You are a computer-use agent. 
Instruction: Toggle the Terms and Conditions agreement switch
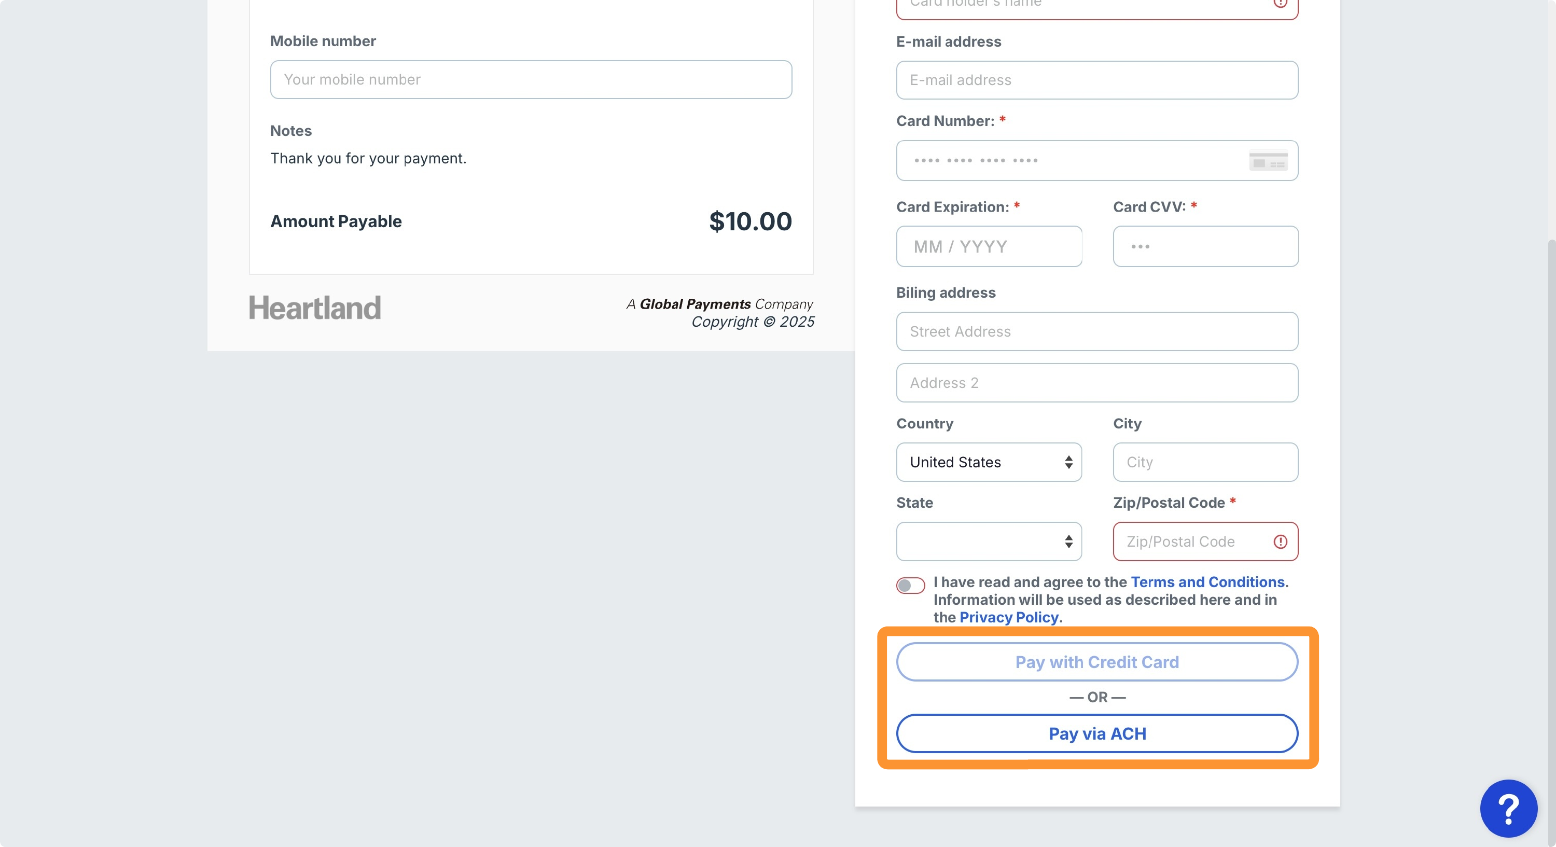[910, 586]
